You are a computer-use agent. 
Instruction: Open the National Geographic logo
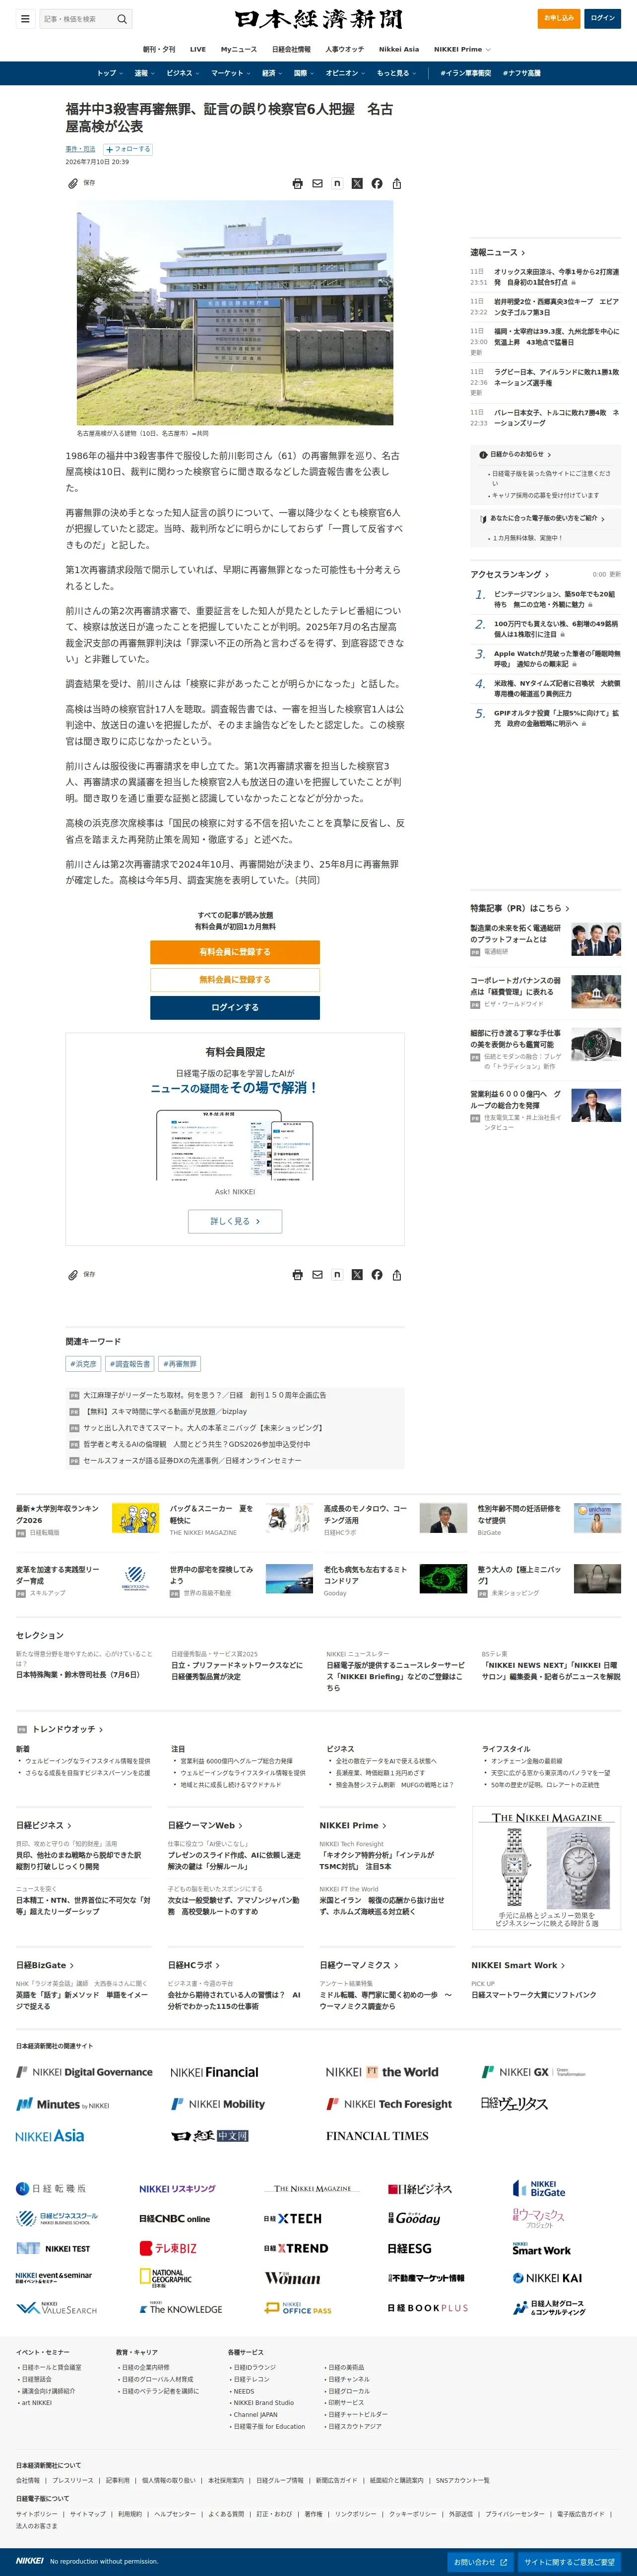pyautogui.click(x=166, y=2278)
